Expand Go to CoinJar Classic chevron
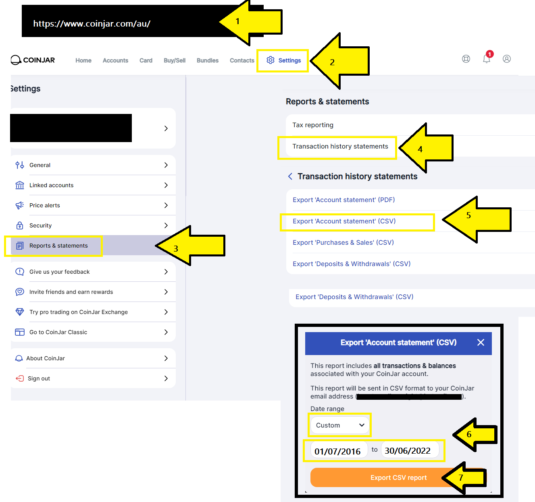Screen dimensions: 535x502 click(x=166, y=332)
